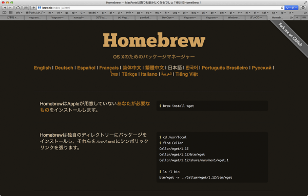Expand the Pyfr bookmarks folder
This screenshot has height=196, width=308.
point(129,12)
